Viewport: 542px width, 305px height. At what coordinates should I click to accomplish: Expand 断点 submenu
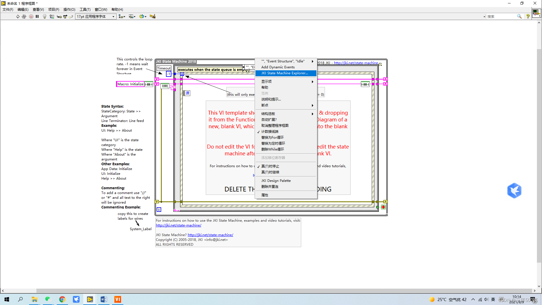(286, 105)
